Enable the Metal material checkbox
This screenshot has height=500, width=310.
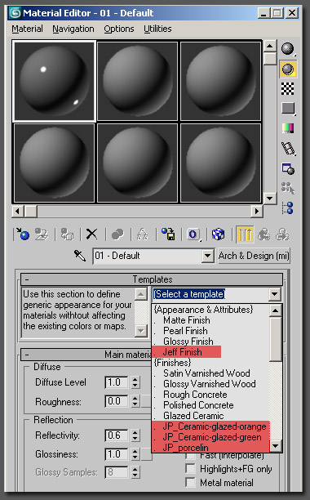point(190,482)
